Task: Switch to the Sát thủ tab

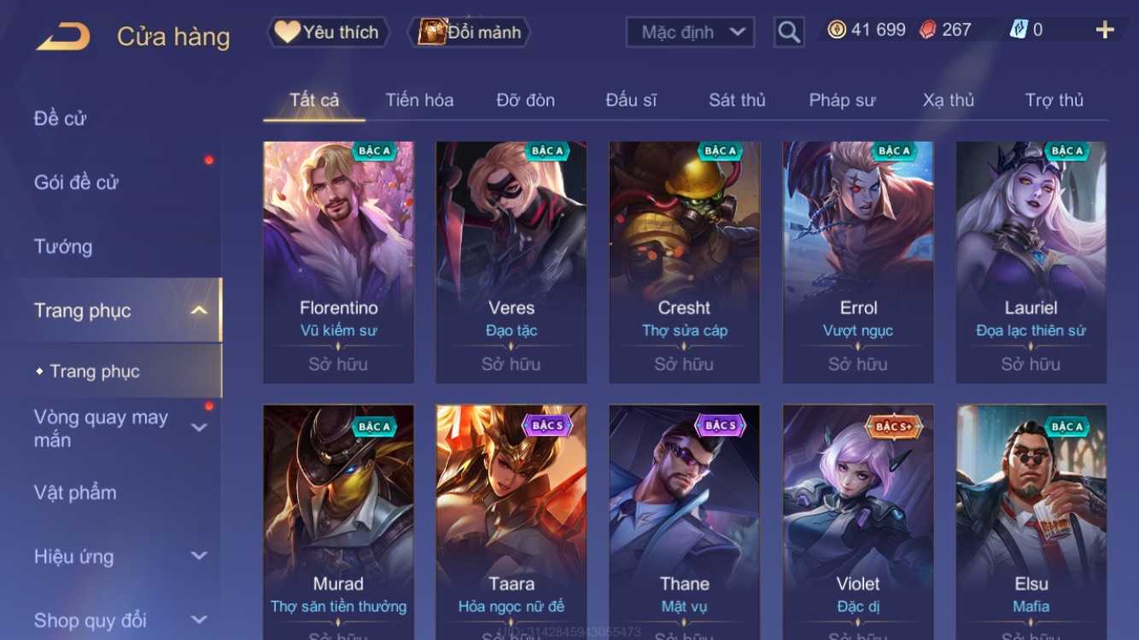Action: tap(737, 100)
